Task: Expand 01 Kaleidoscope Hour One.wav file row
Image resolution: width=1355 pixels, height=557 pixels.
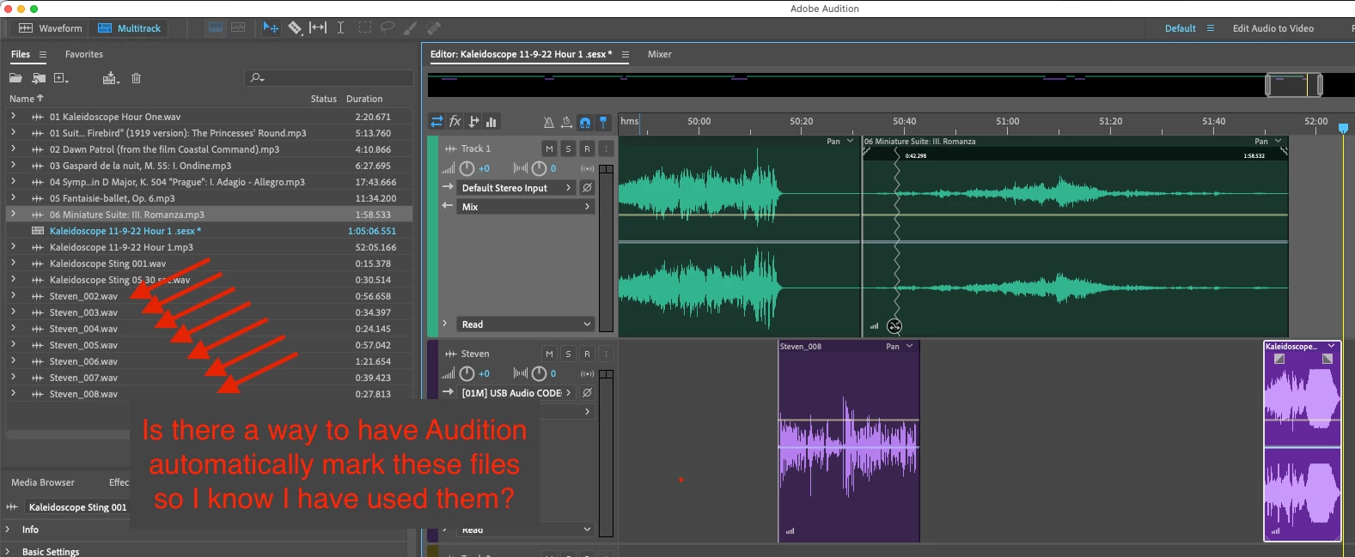Action: pos(12,116)
